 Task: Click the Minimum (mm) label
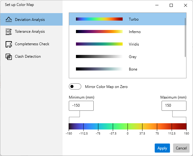point(82,97)
